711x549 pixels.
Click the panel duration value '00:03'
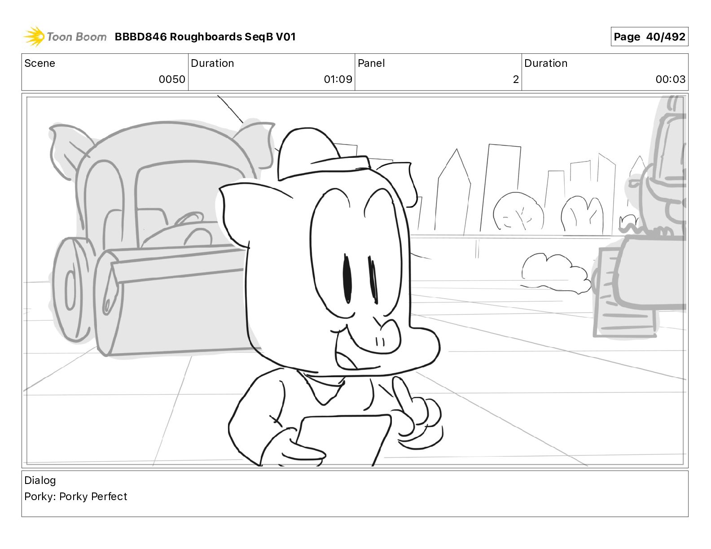[x=671, y=79]
